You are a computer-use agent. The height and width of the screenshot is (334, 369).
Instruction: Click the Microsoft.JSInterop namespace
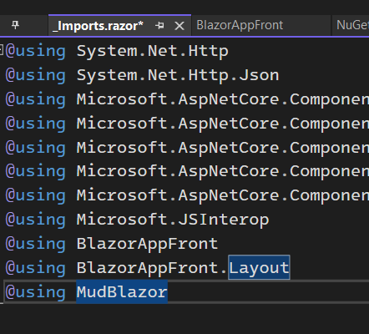(x=173, y=220)
